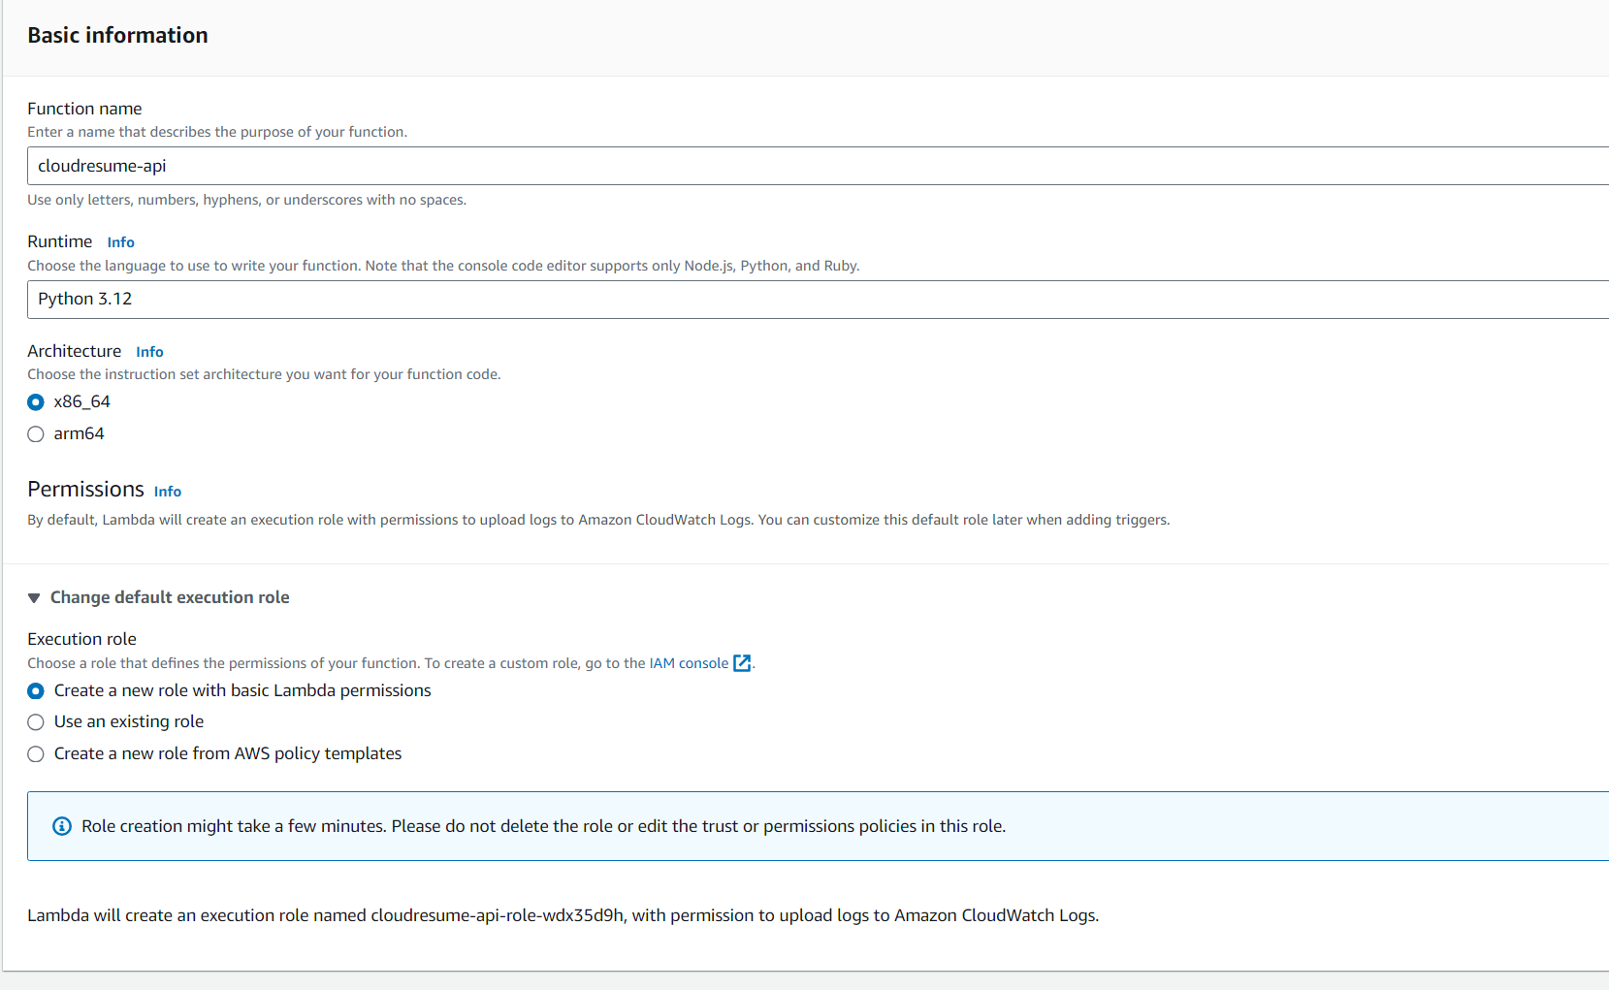The width and height of the screenshot is (1609, 990).
Task: Open the Runtime Info link
Action: point(120,242)
